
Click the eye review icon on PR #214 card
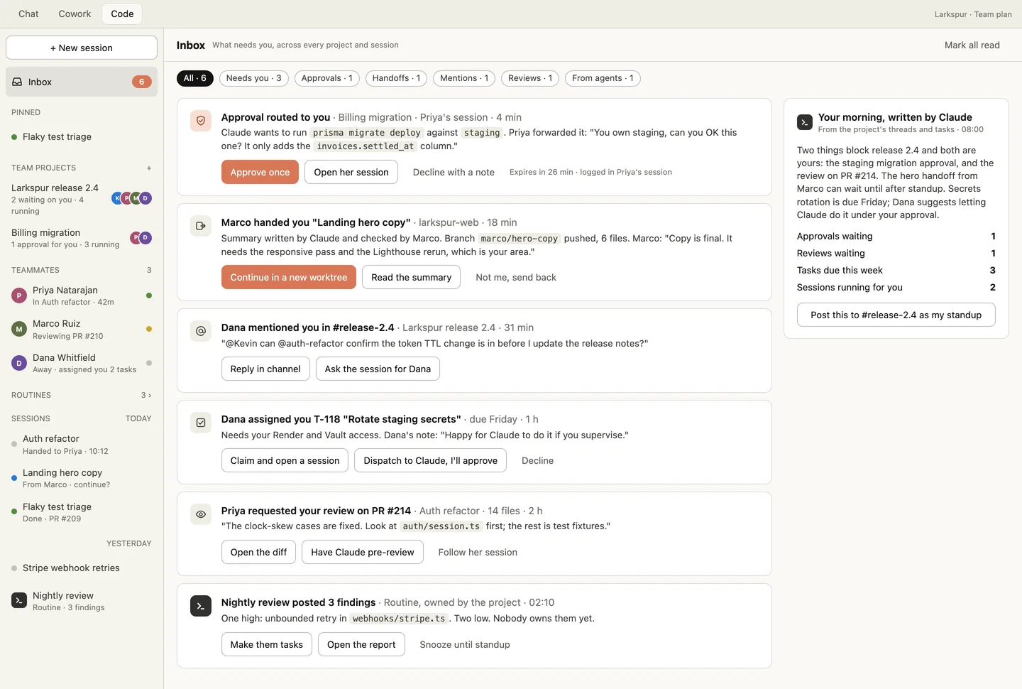click(x=201, y=514)
